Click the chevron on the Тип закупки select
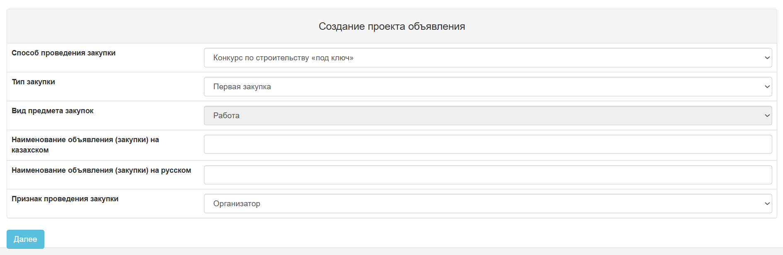Viewport: 783px width, 255px height. tap(767, 87)
